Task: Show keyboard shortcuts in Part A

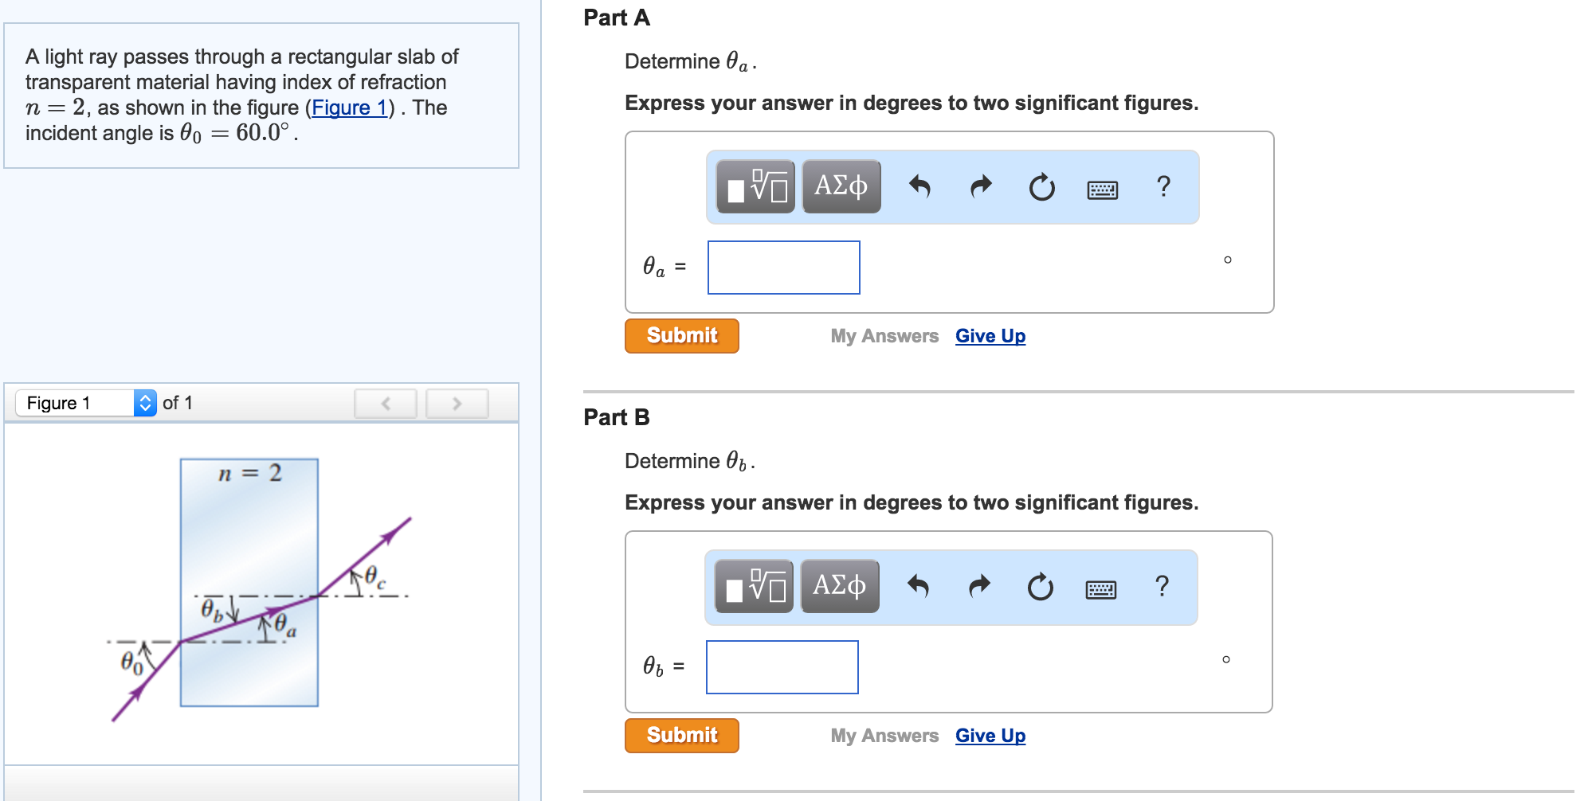Action: [x=1103, y=190]
